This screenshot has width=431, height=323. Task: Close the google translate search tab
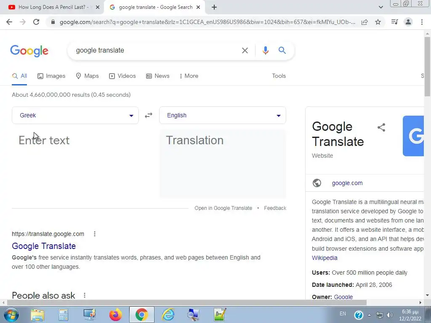click(x=198, y=8)
